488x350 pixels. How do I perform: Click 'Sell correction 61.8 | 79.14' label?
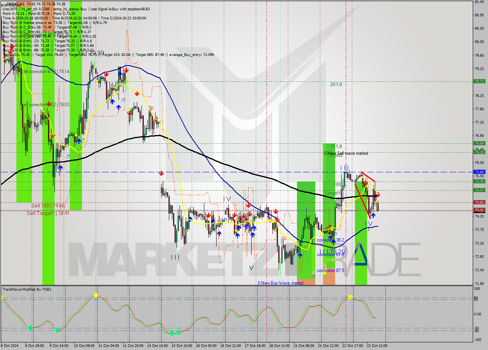point(45,72)
